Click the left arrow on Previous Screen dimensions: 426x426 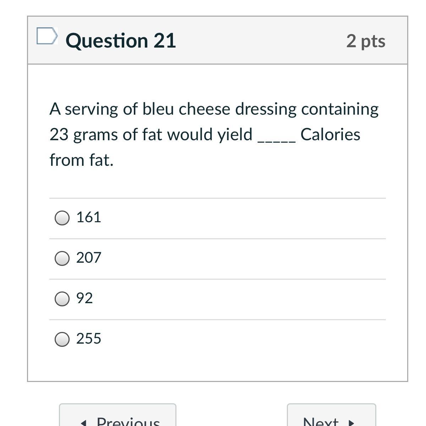tap(83, 422)
